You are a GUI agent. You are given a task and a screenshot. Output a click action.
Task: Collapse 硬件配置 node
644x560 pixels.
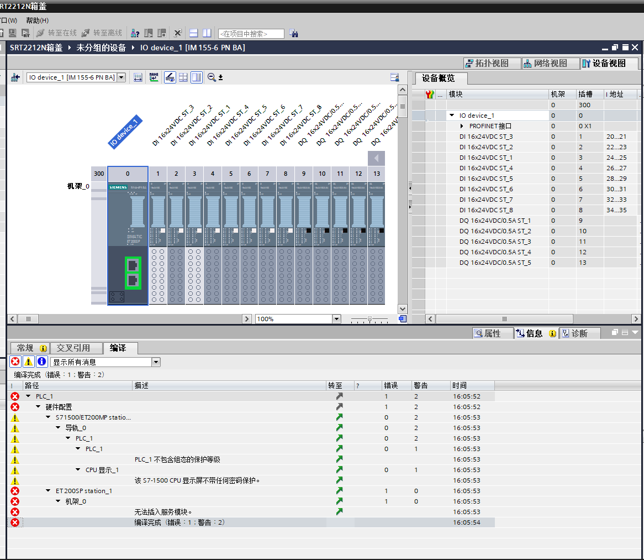pos(38,407)
